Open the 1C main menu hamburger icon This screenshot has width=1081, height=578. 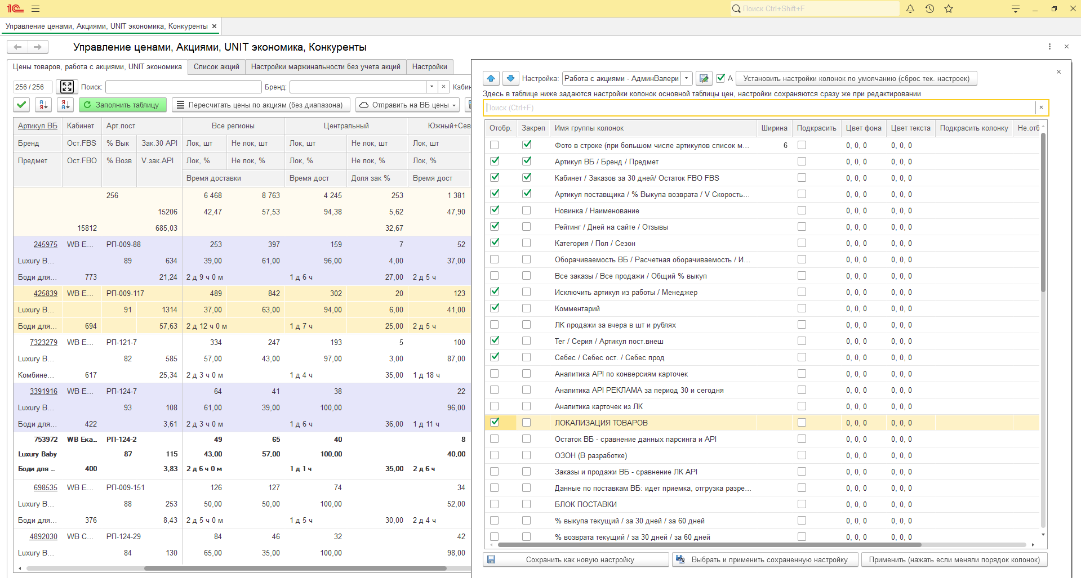coord(35,9)
